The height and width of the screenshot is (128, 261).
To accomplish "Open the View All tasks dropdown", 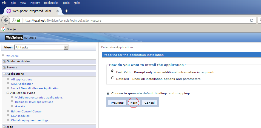I will click(x=41, y=47).
